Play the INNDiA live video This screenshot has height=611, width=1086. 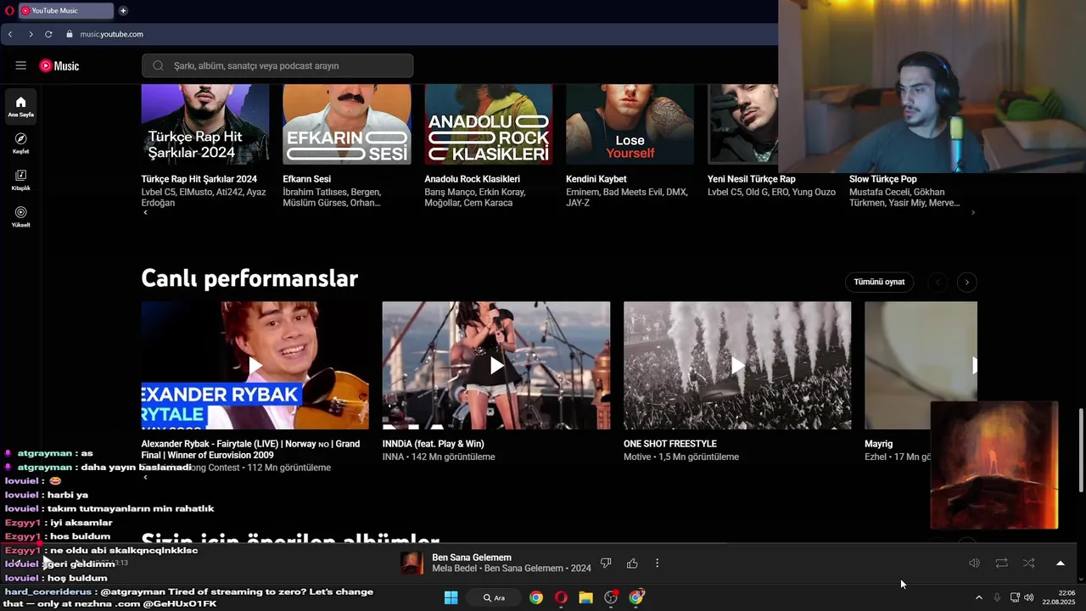pyautogui.click(x=496, y=366)
